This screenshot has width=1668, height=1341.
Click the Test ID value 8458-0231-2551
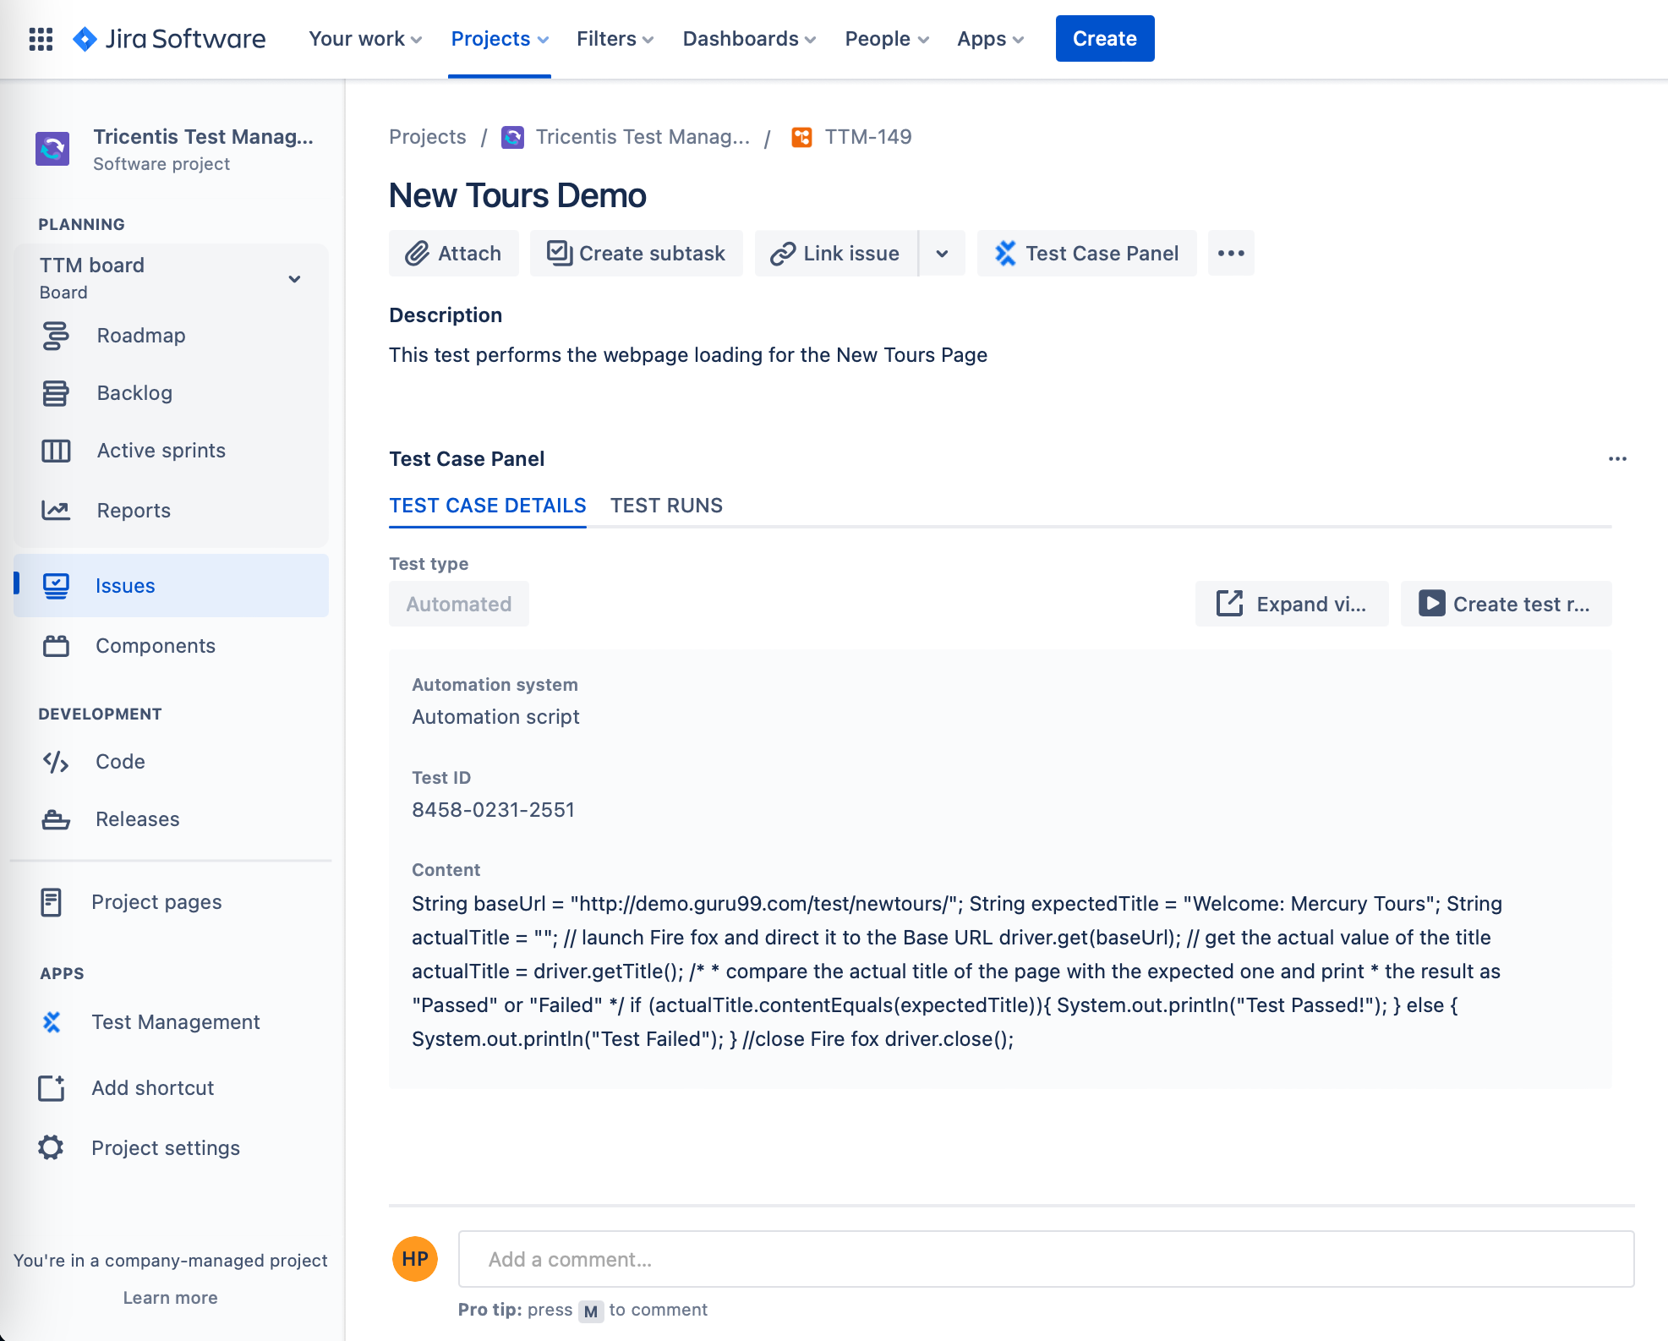pyautogui.click(x=494, y=810)
